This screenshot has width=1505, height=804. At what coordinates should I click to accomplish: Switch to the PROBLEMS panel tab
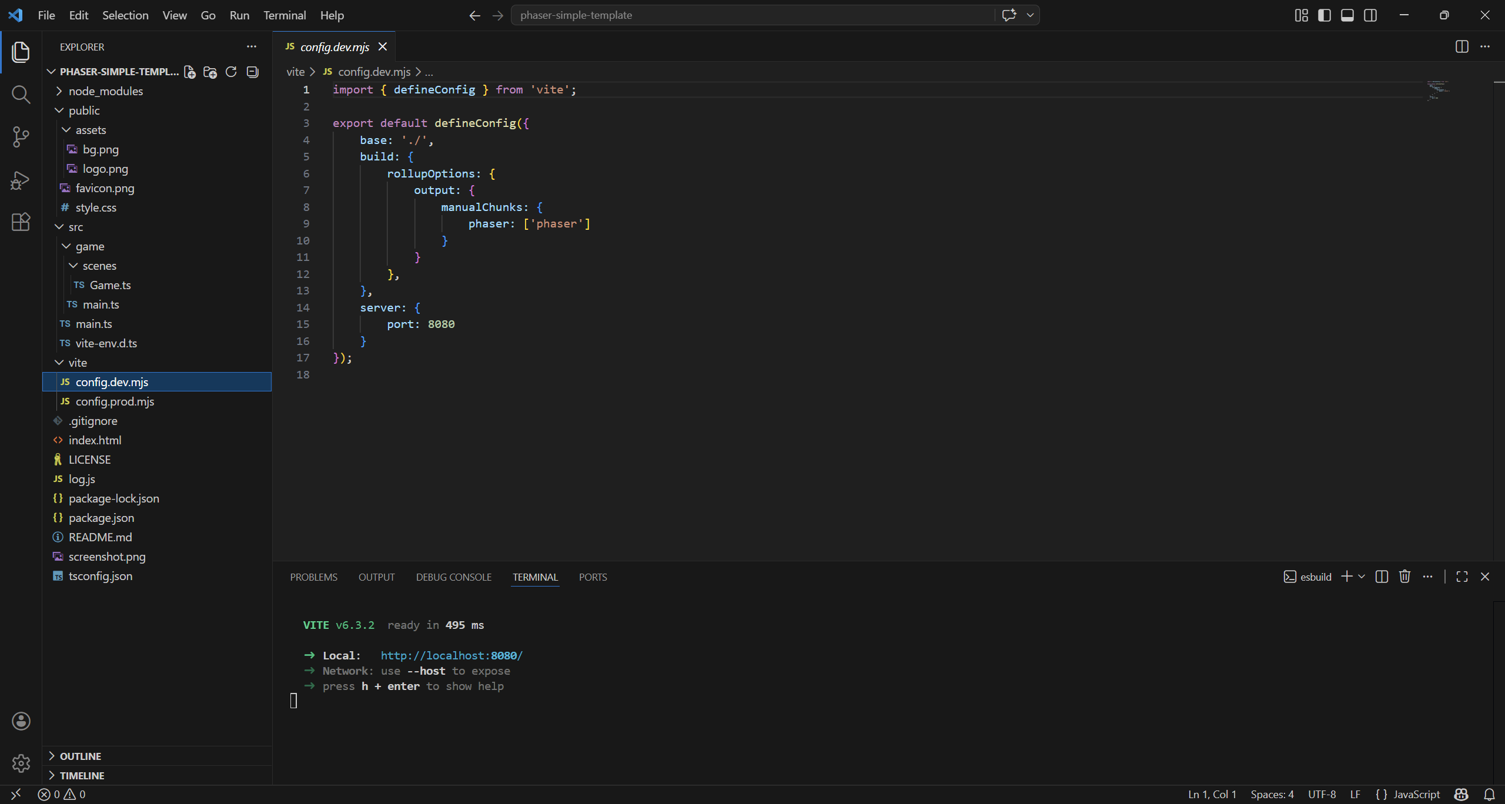(x=313, y=577)
